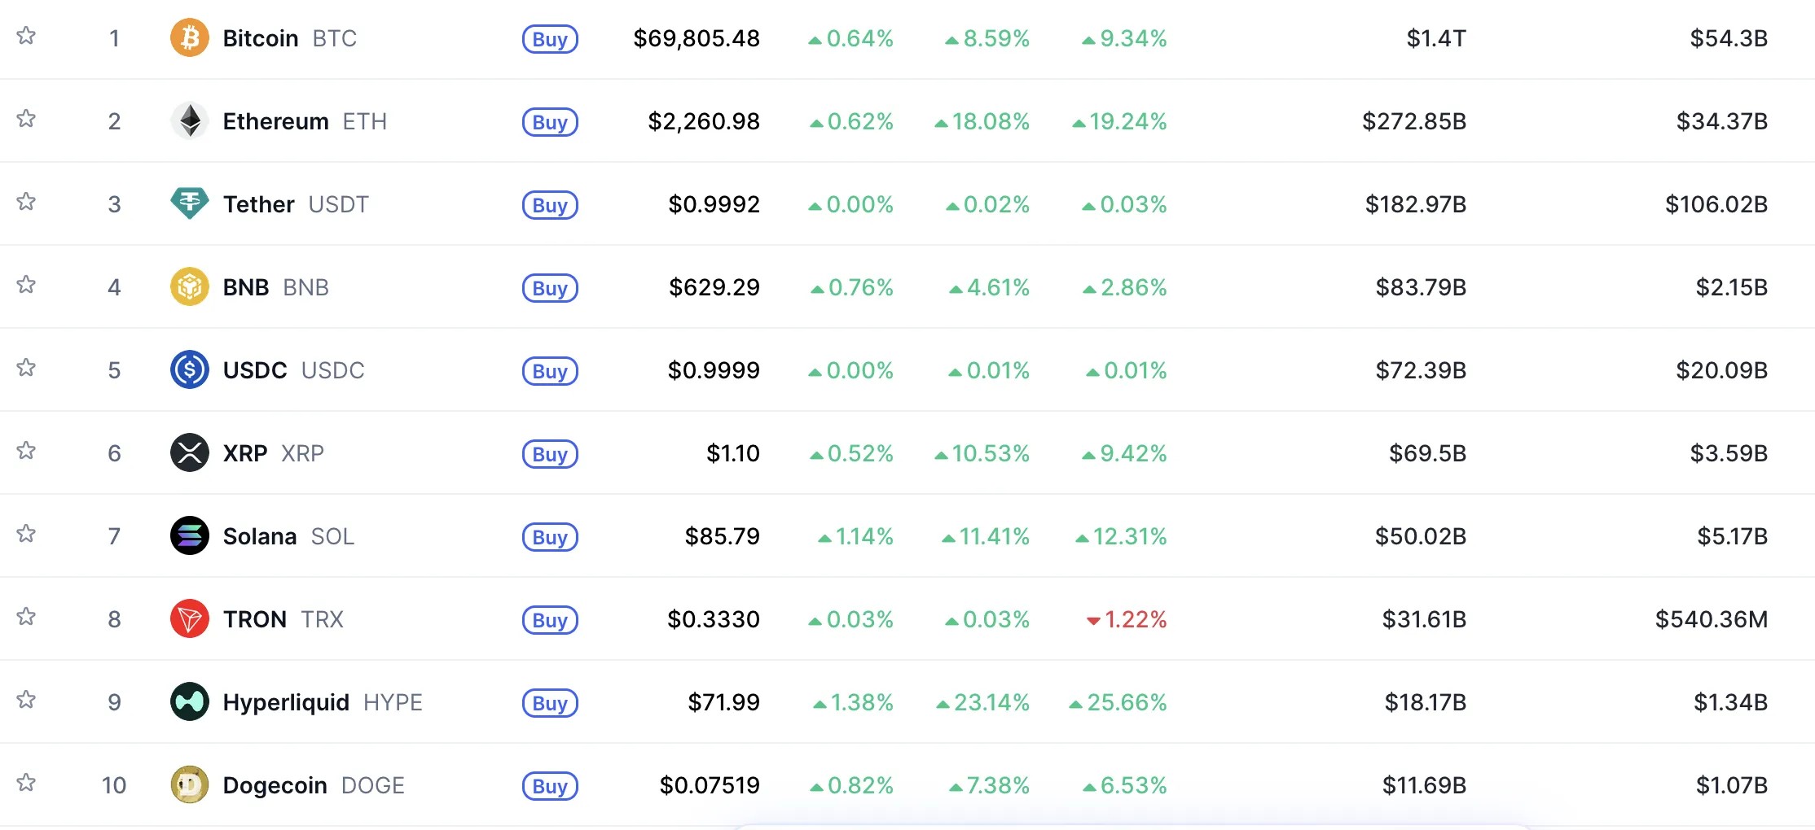The height and width of the screenshot is (830, 1815).
Task: Click the TRON red logo
Action: click(x=190, y=619)
